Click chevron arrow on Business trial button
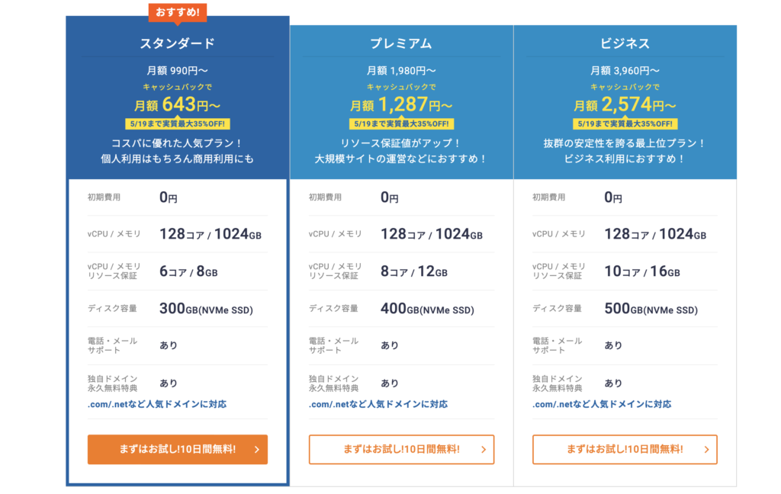The image size is (781, 494). tap(707, 449)
